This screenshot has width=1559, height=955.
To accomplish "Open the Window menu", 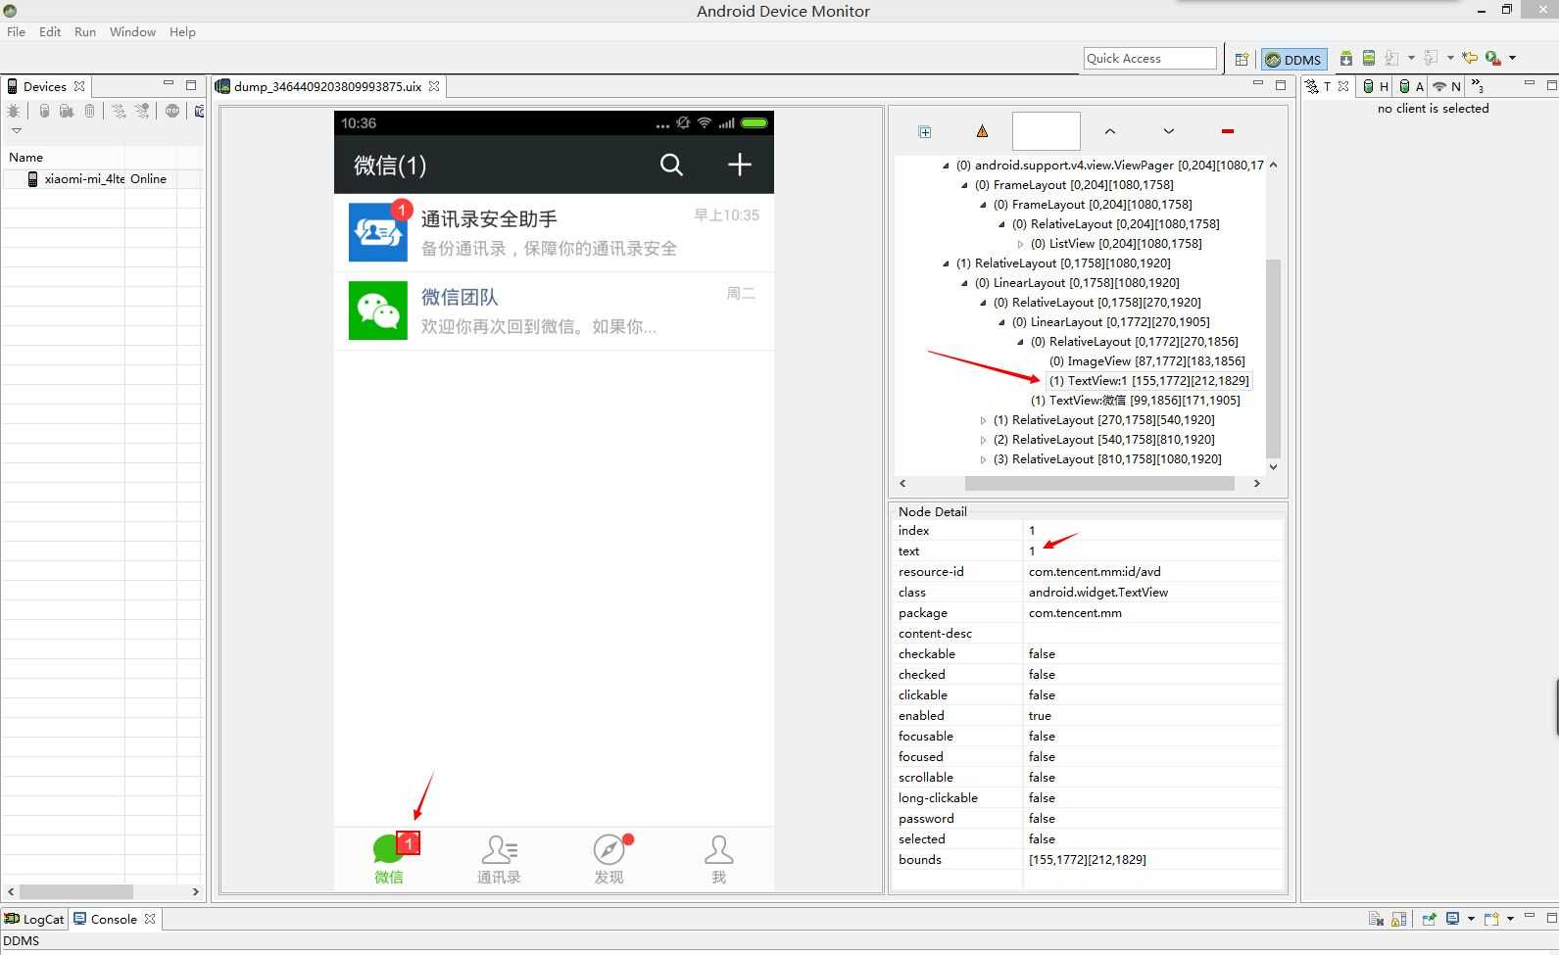I will 132,31.
